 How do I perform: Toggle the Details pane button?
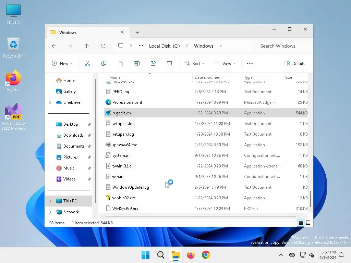pyautogui.click(x=294, y=63)
